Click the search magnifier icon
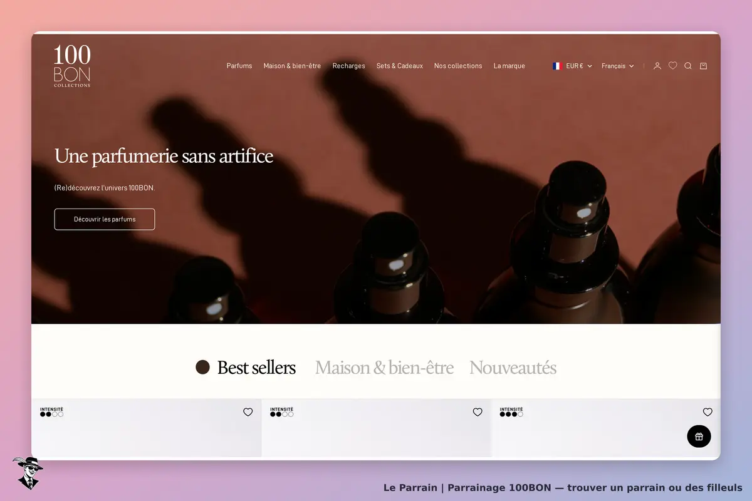Screen dimensions: 752x501 (688, 66)
